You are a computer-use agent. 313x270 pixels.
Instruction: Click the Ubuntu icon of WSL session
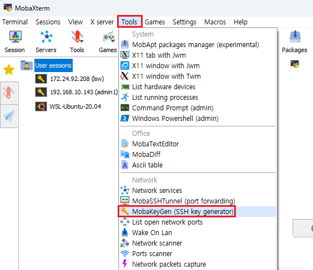pos(41,106)
